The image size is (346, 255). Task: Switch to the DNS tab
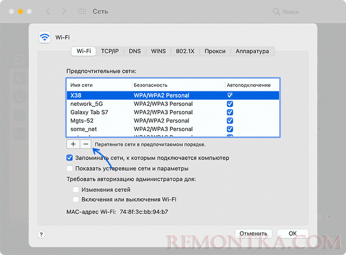point(135,51)
